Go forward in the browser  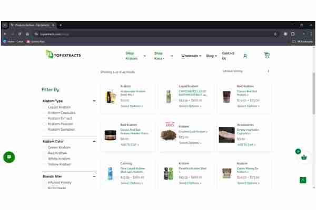[13, 34]
